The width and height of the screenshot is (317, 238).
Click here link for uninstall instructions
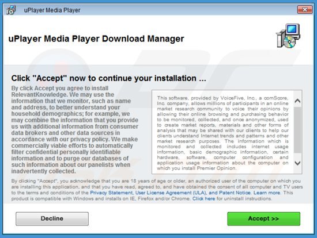(x=203, y=199)
